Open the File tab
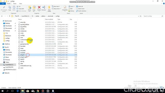 click(3, 4)
